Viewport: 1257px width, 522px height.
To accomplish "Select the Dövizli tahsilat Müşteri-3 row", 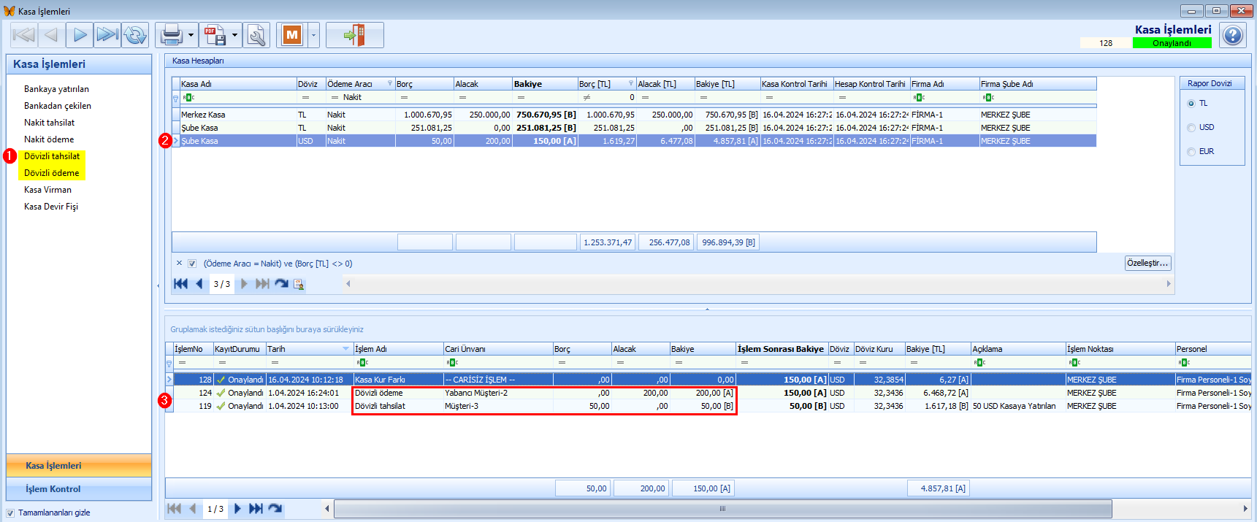I will pyautogui.click(x=708, y=406).
